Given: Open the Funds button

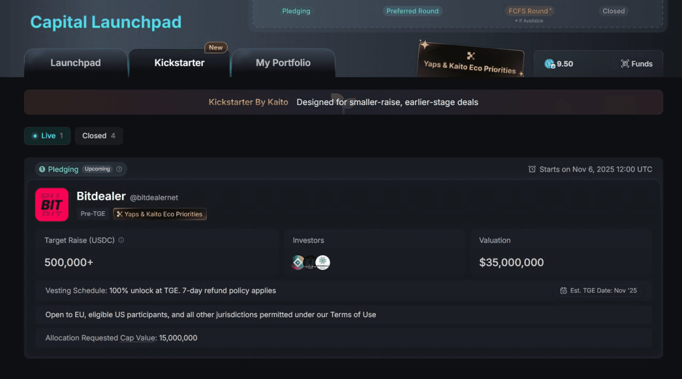Looking at the screenshot, I should coord(637,64).
